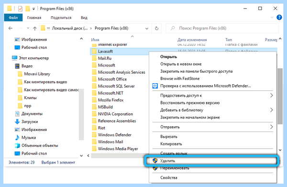Select the Клипы folder in sidebar
Viewport: 287px width, 187px height.
(31, 98)
